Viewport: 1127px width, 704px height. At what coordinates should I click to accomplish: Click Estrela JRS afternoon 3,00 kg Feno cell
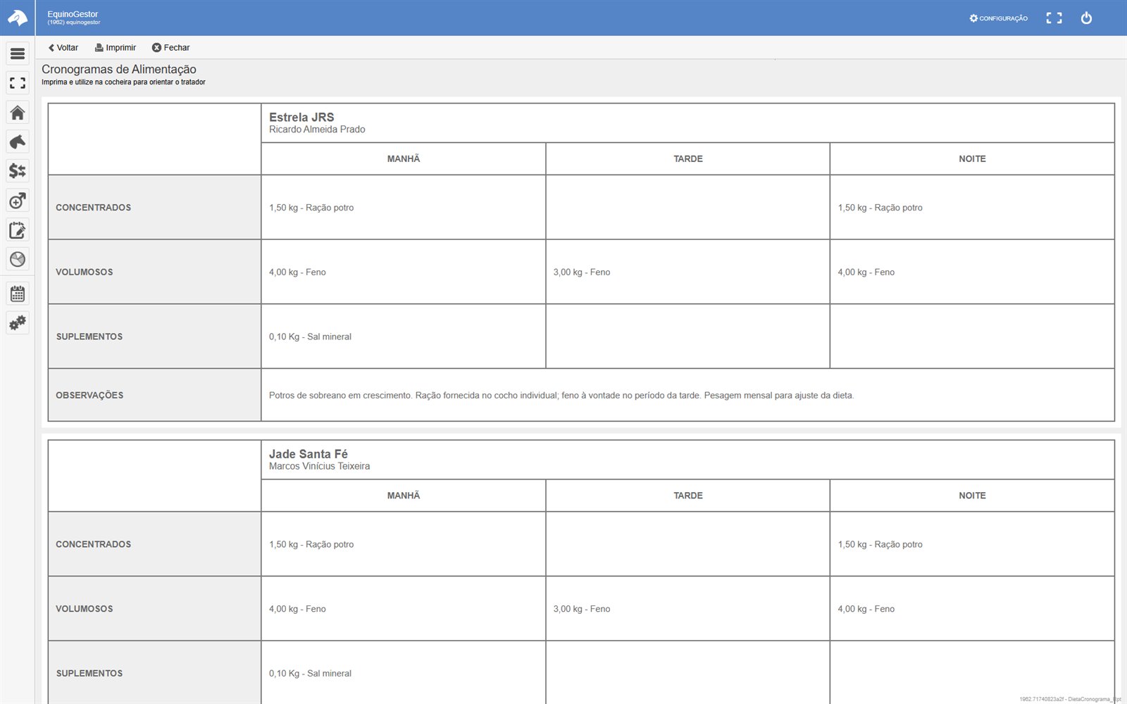point(687,272)
